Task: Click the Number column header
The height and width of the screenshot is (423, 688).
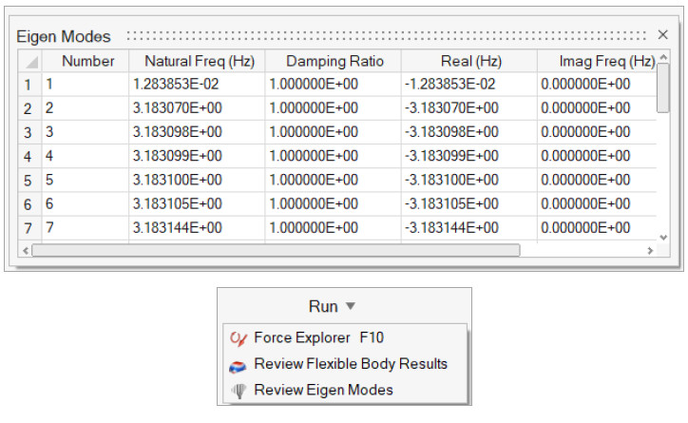Action: point(87,62)
